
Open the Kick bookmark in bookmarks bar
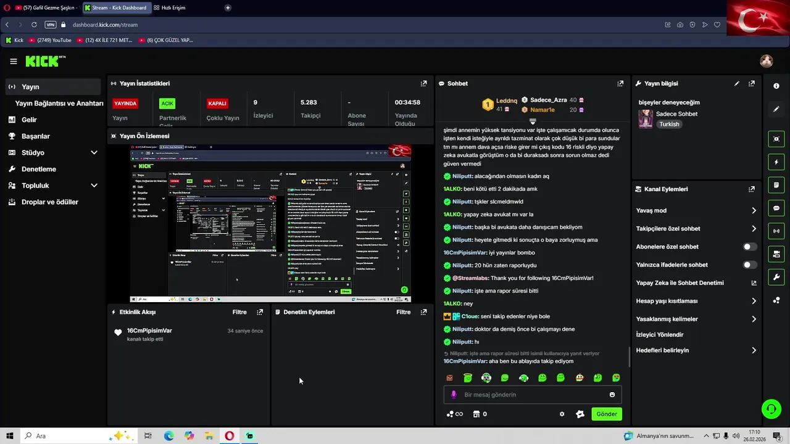click(14, 40)
